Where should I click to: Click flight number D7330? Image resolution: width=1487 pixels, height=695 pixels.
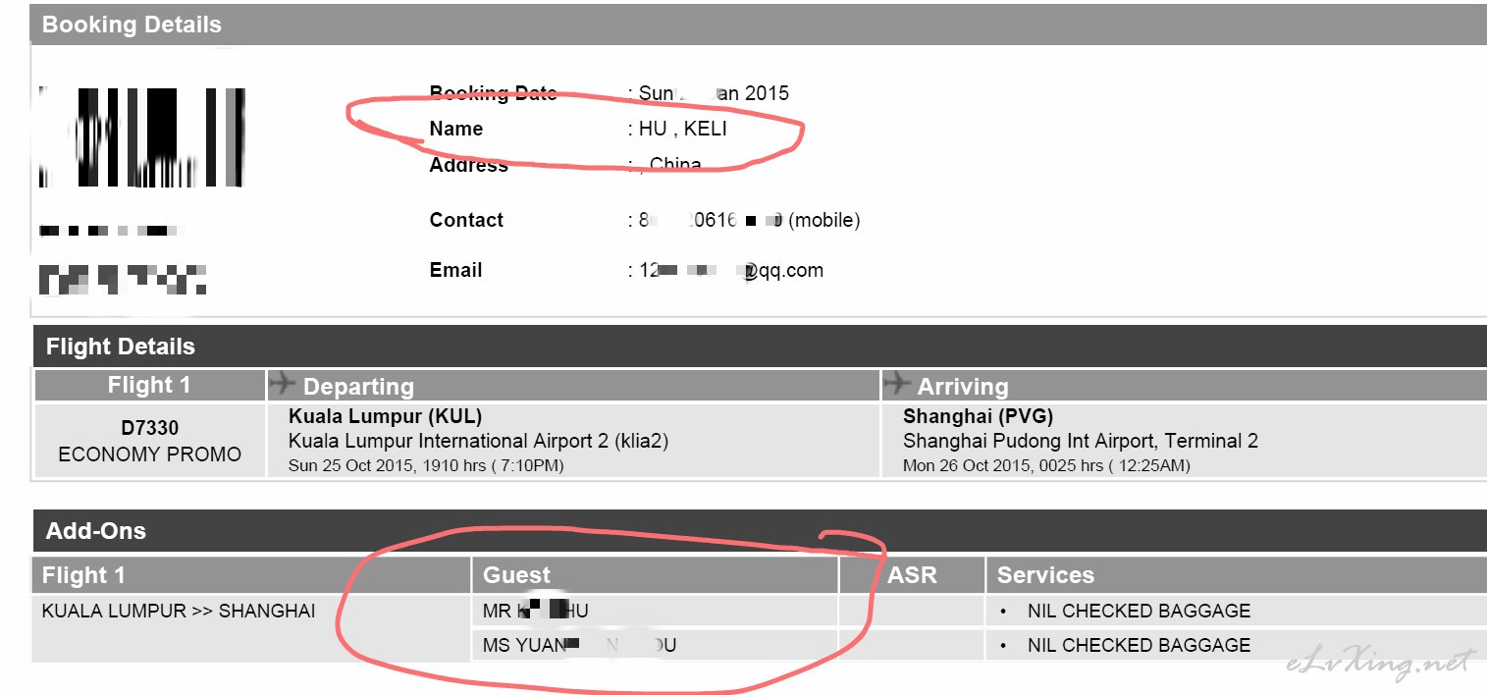(150, 429)
